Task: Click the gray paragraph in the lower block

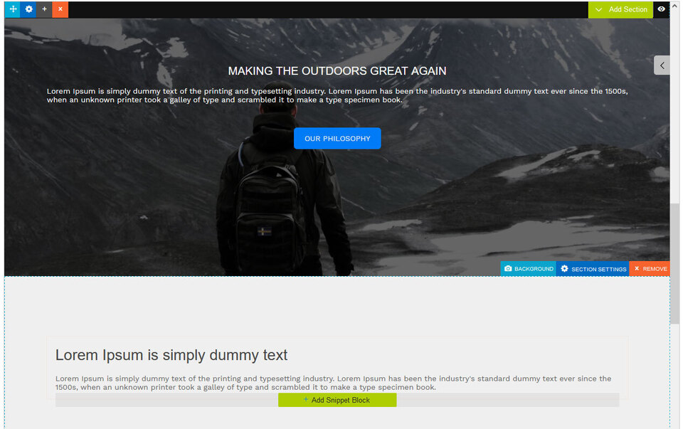Action: [333, 383]
